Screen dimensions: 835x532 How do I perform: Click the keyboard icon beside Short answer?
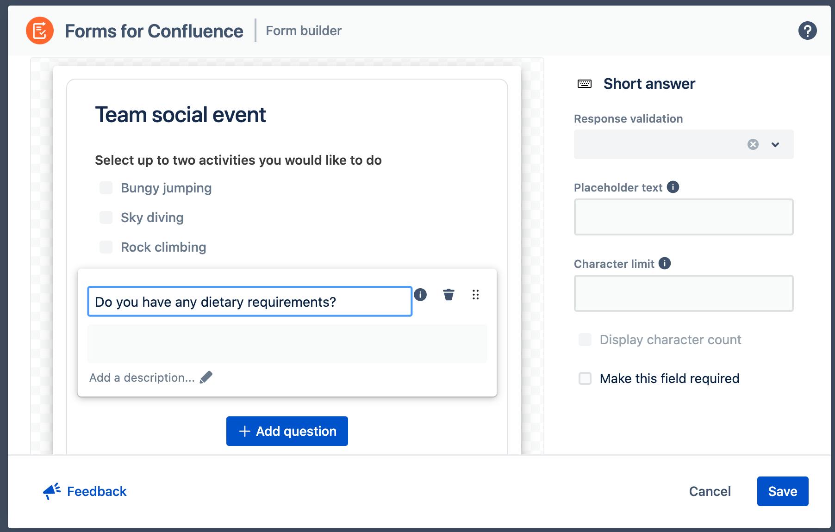click(x=584, y=83)
